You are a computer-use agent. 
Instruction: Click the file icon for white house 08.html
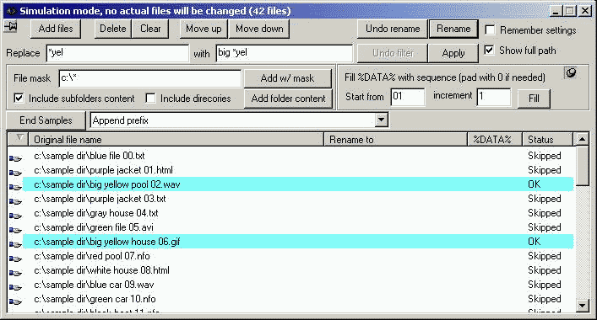15,273
